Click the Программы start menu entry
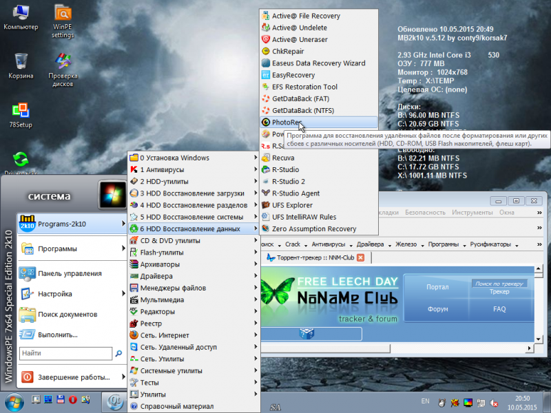The width and height of the screenshot is (551, 413). [x=72, y=248]
